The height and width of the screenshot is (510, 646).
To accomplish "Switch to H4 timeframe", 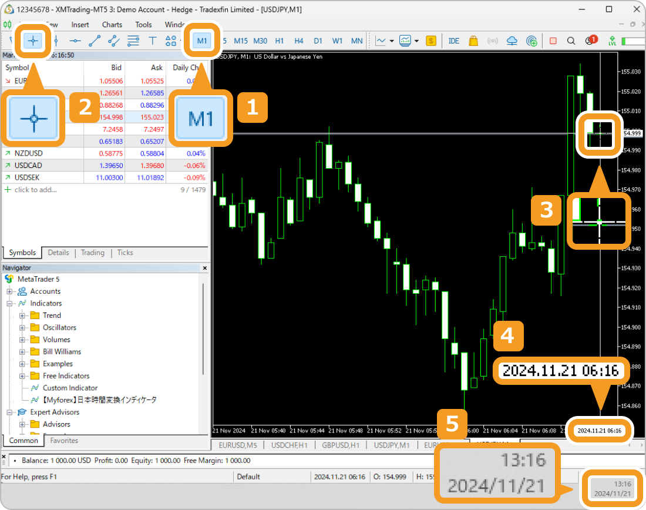I will (x=299, y=41).
